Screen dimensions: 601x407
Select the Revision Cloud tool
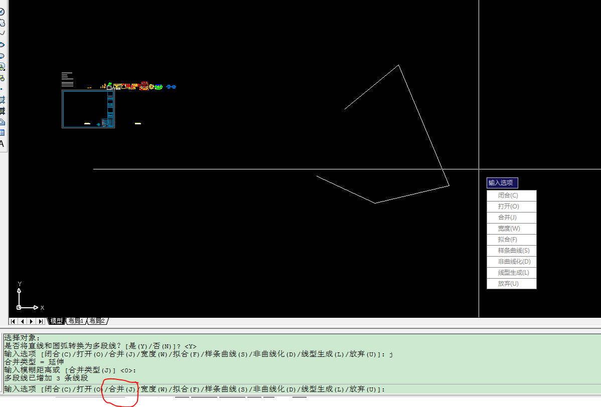tap(2, 23)
